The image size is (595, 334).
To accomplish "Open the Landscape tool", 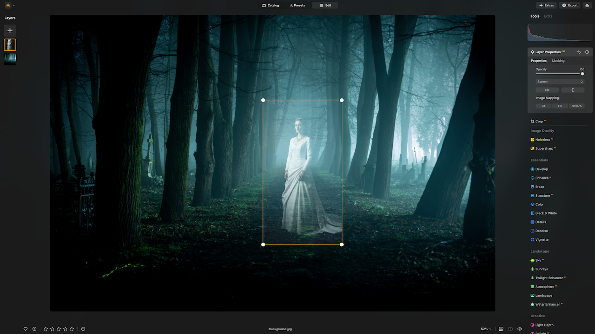I will [542, 295].
